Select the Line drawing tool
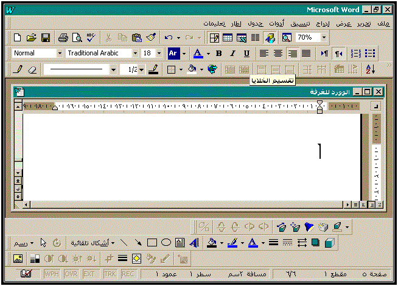Viewport: 398px width, 286px height. point(124,243)
